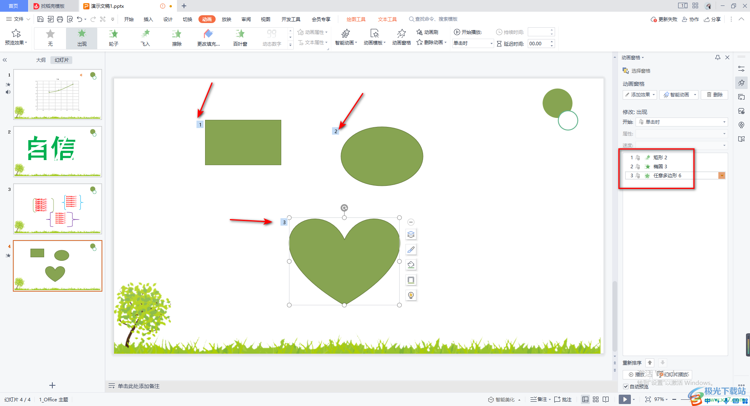Screen dimensions: 750x406
Task: Click the 选择窗格 selection pane link
Action: tap(636, 71)
